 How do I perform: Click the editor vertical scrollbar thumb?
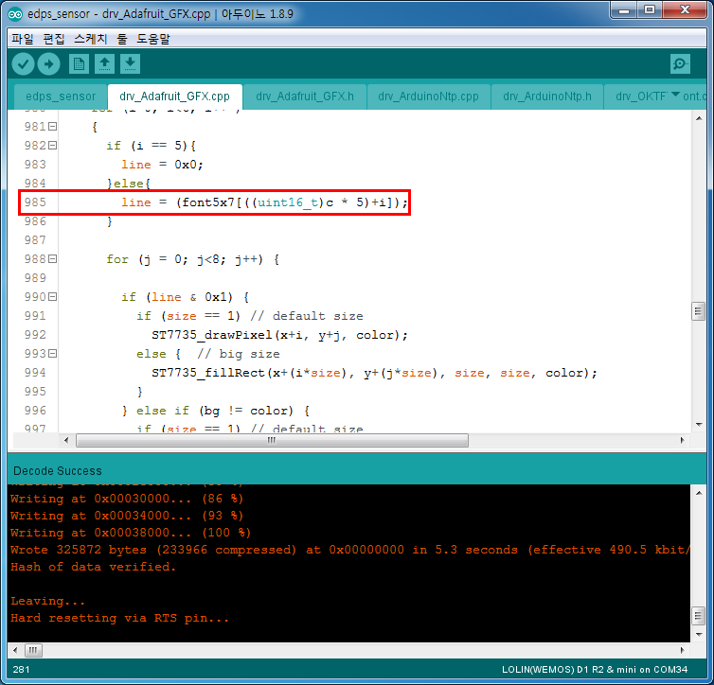point(699,311)
